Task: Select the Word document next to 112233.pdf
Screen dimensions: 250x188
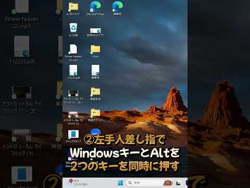Action: pos(95,72)
